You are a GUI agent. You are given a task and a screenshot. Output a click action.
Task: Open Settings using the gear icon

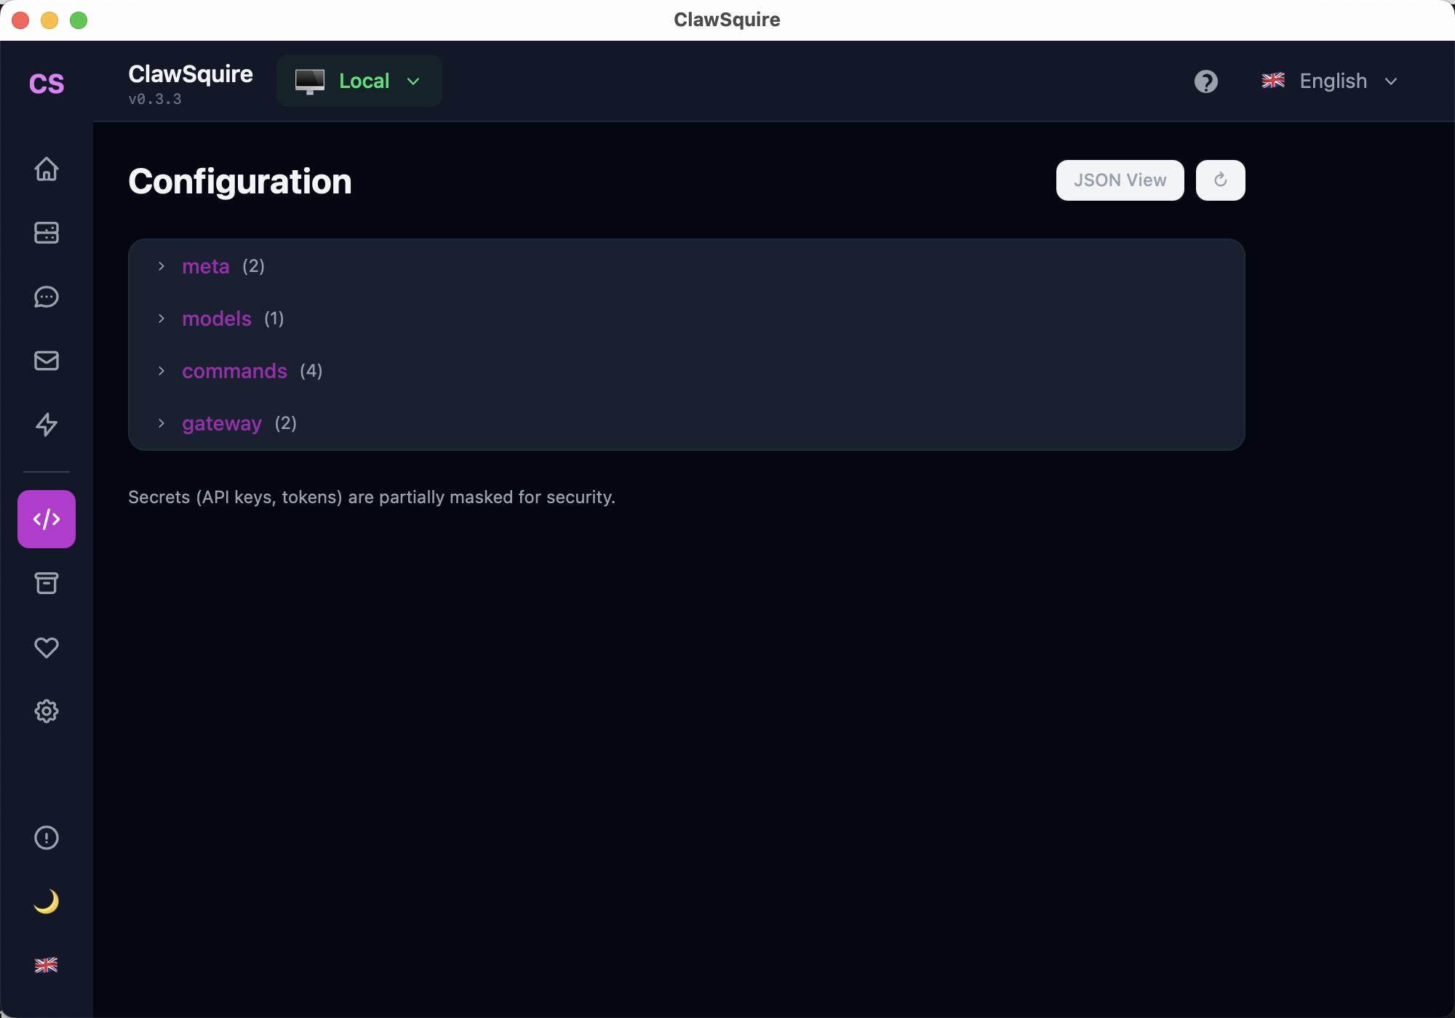click(x=47, y=711)
